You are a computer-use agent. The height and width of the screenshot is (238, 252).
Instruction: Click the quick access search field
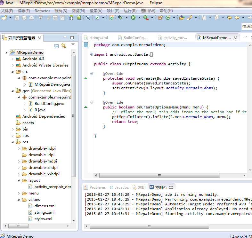[x=247, y=26]
